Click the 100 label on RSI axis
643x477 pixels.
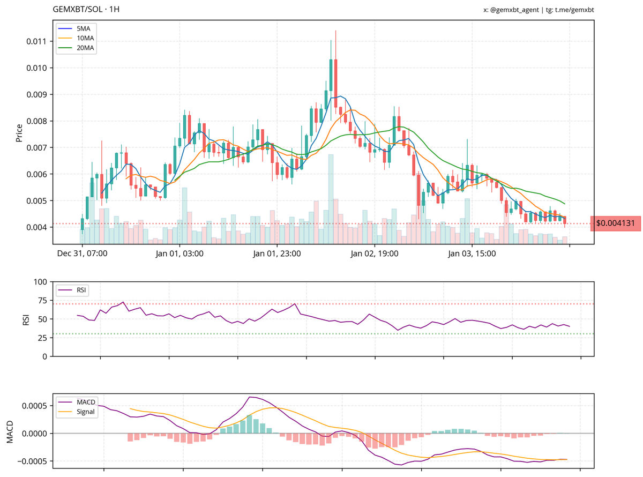(40, 282)
